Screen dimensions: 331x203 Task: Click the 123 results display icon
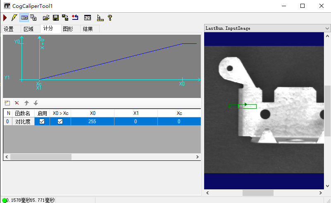click(x=87, y=18)
